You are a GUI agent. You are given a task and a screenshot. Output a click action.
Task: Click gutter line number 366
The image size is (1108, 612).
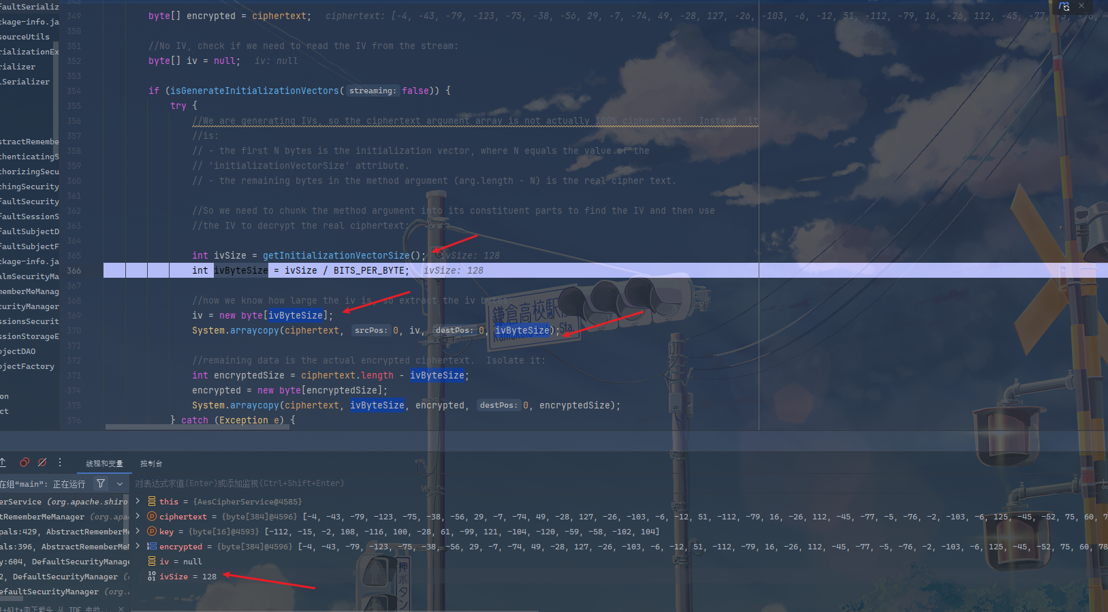74,270
